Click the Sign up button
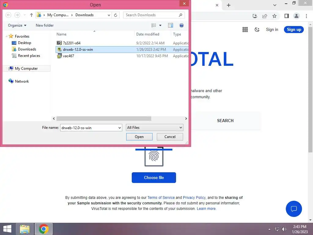 (x=294, y=30)
